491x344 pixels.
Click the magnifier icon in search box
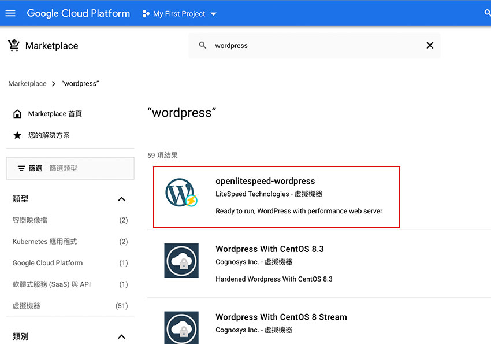pos(203,45)
